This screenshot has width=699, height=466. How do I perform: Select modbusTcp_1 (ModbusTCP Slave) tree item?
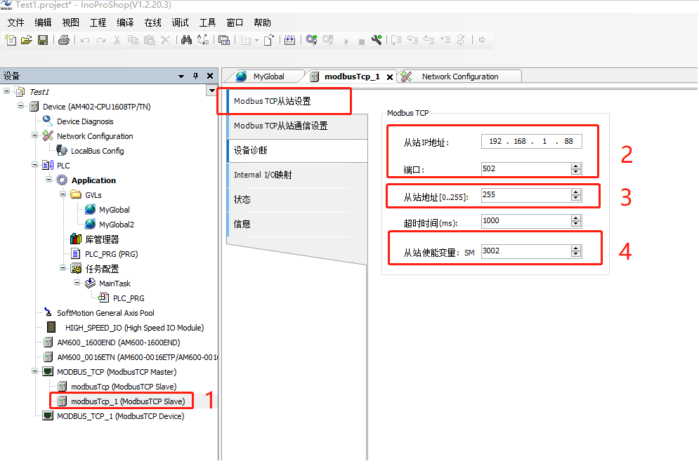tap(127, 401)
